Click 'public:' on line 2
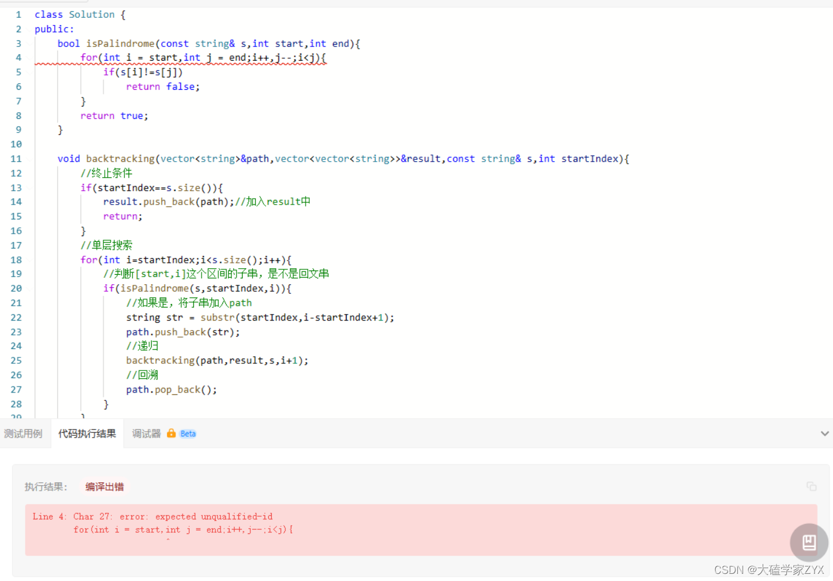The image size is (833, 581). [x=54, y=29]
